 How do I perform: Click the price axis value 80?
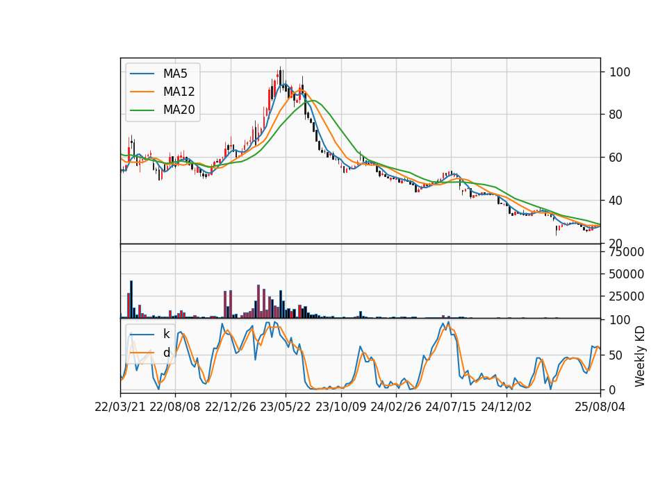616,115
